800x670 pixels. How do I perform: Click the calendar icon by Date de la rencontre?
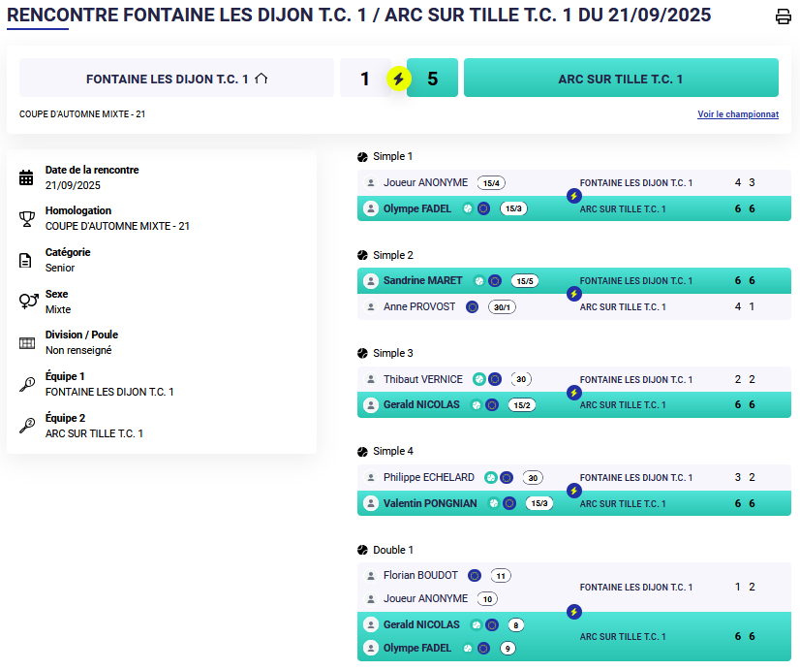tap(26, 177)
